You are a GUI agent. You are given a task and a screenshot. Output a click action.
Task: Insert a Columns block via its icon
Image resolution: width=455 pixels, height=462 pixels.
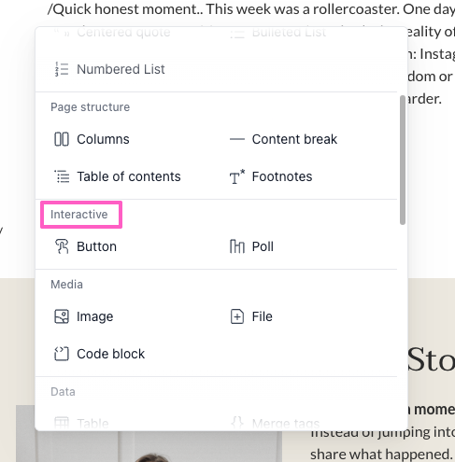point(62,139)
